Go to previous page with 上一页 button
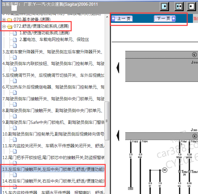Image resolution: width=198 pixels, height=194 pixels. point(122,19)
